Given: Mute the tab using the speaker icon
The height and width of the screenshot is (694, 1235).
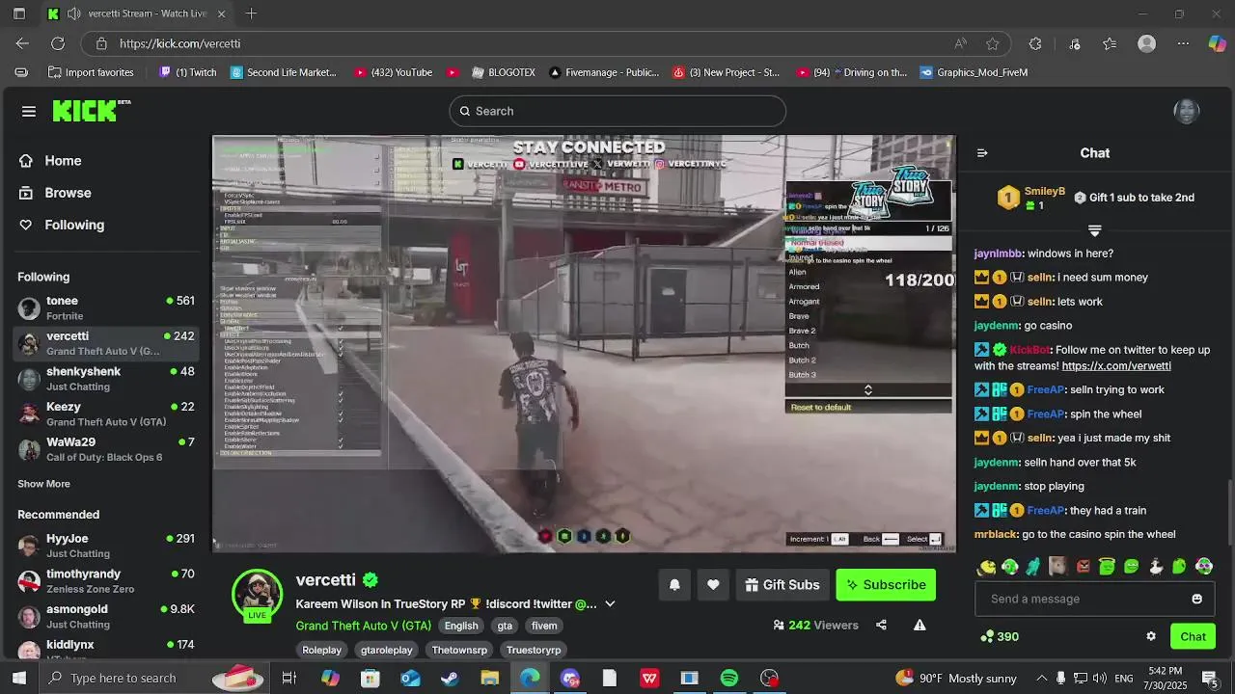Looking at the screenshot, I should coord(74,13).
